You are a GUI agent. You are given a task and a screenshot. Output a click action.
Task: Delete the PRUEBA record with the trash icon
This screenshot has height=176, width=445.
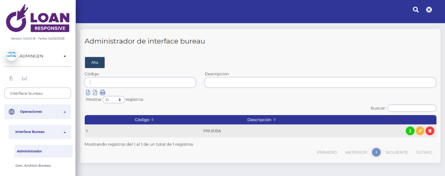click(x=430, y=131)
